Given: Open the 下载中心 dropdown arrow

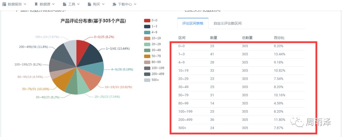Looking at the screenshot, I should [x=135, y=4].
